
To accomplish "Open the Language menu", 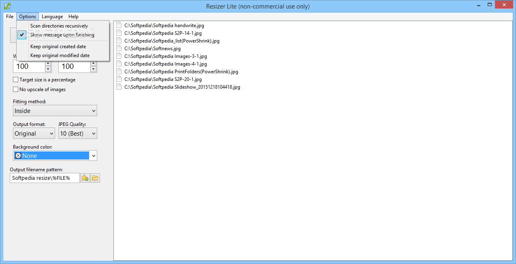I will (52, 17).
